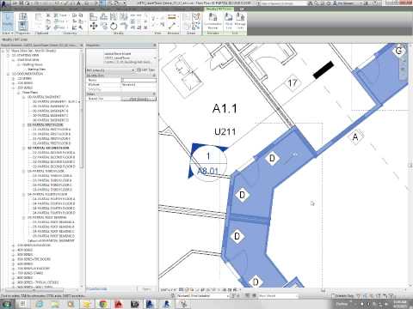Close the Project Browser panel
Screen dimensions: 413x309
pyautogui.click(x=81, y=45)
